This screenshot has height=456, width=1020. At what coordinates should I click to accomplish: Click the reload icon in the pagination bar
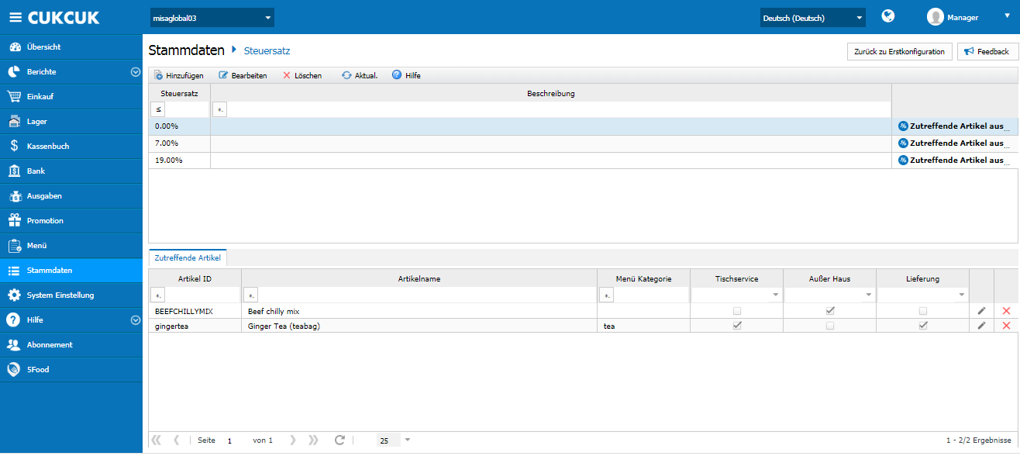(x=339, y=440)
